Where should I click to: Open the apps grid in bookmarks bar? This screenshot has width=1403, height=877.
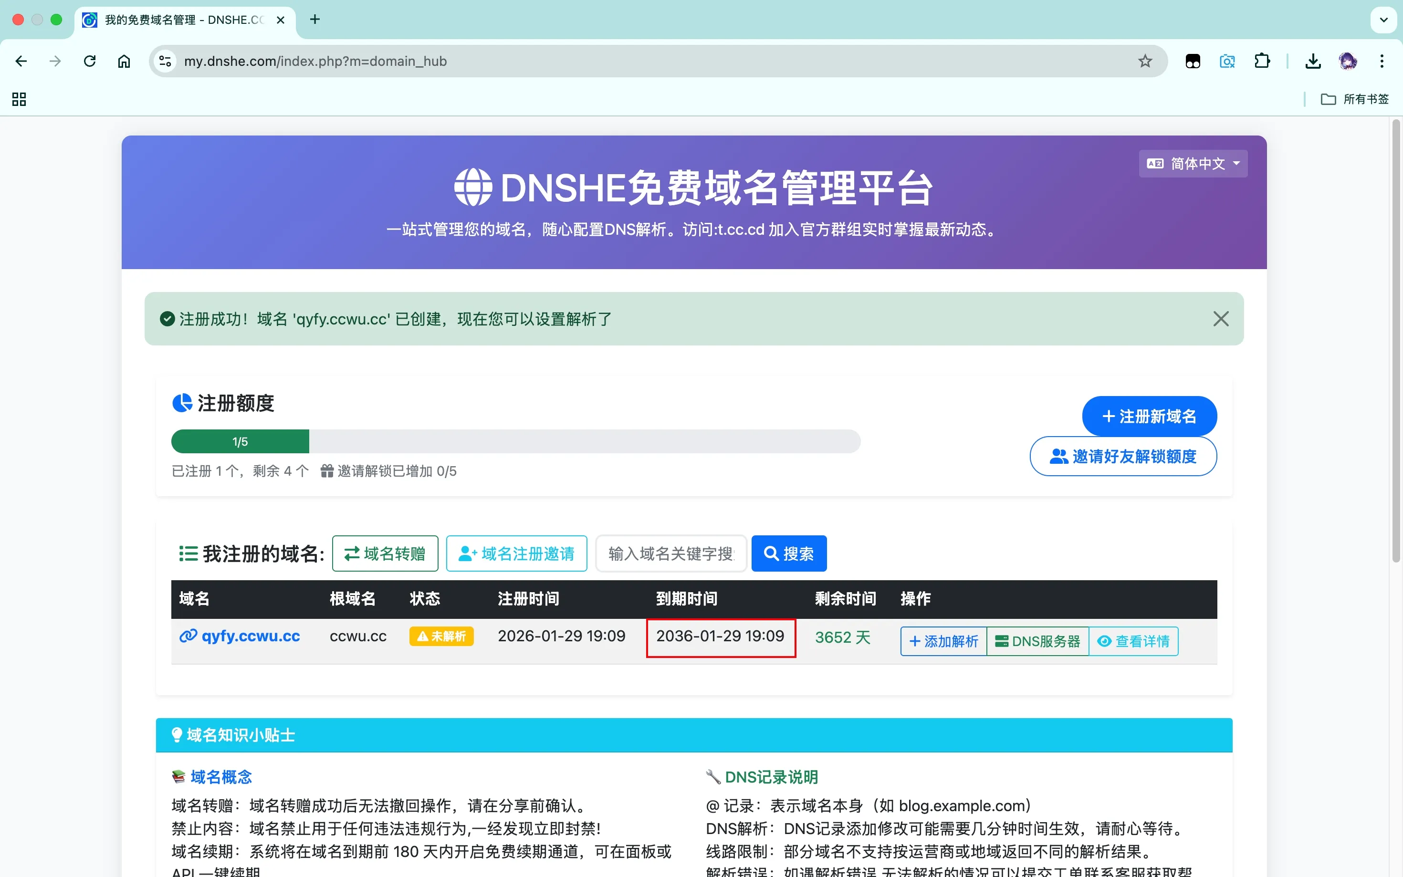[x=19, y=99]
